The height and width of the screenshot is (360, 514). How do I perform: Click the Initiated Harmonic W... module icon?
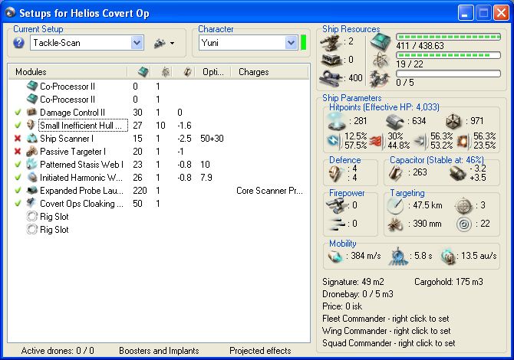tap(31, 178)
